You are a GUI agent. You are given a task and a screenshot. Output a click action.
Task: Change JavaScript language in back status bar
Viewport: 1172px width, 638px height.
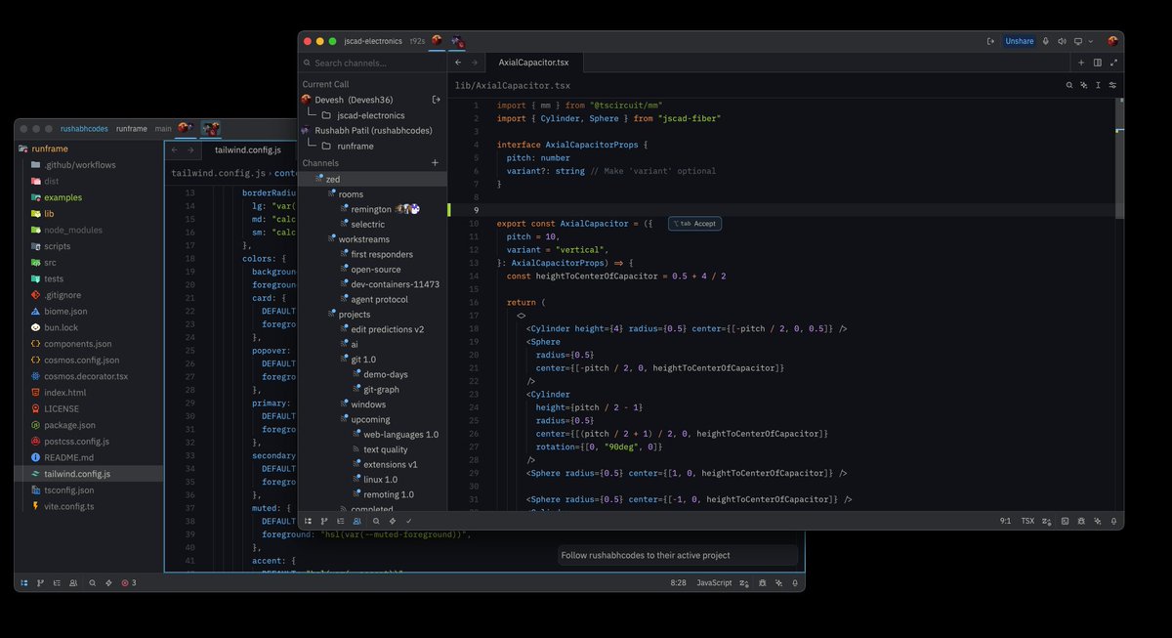(714, 582)
